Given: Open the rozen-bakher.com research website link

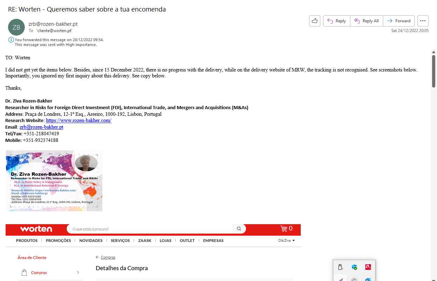Looking at the screenshot, I should [79, 120].
